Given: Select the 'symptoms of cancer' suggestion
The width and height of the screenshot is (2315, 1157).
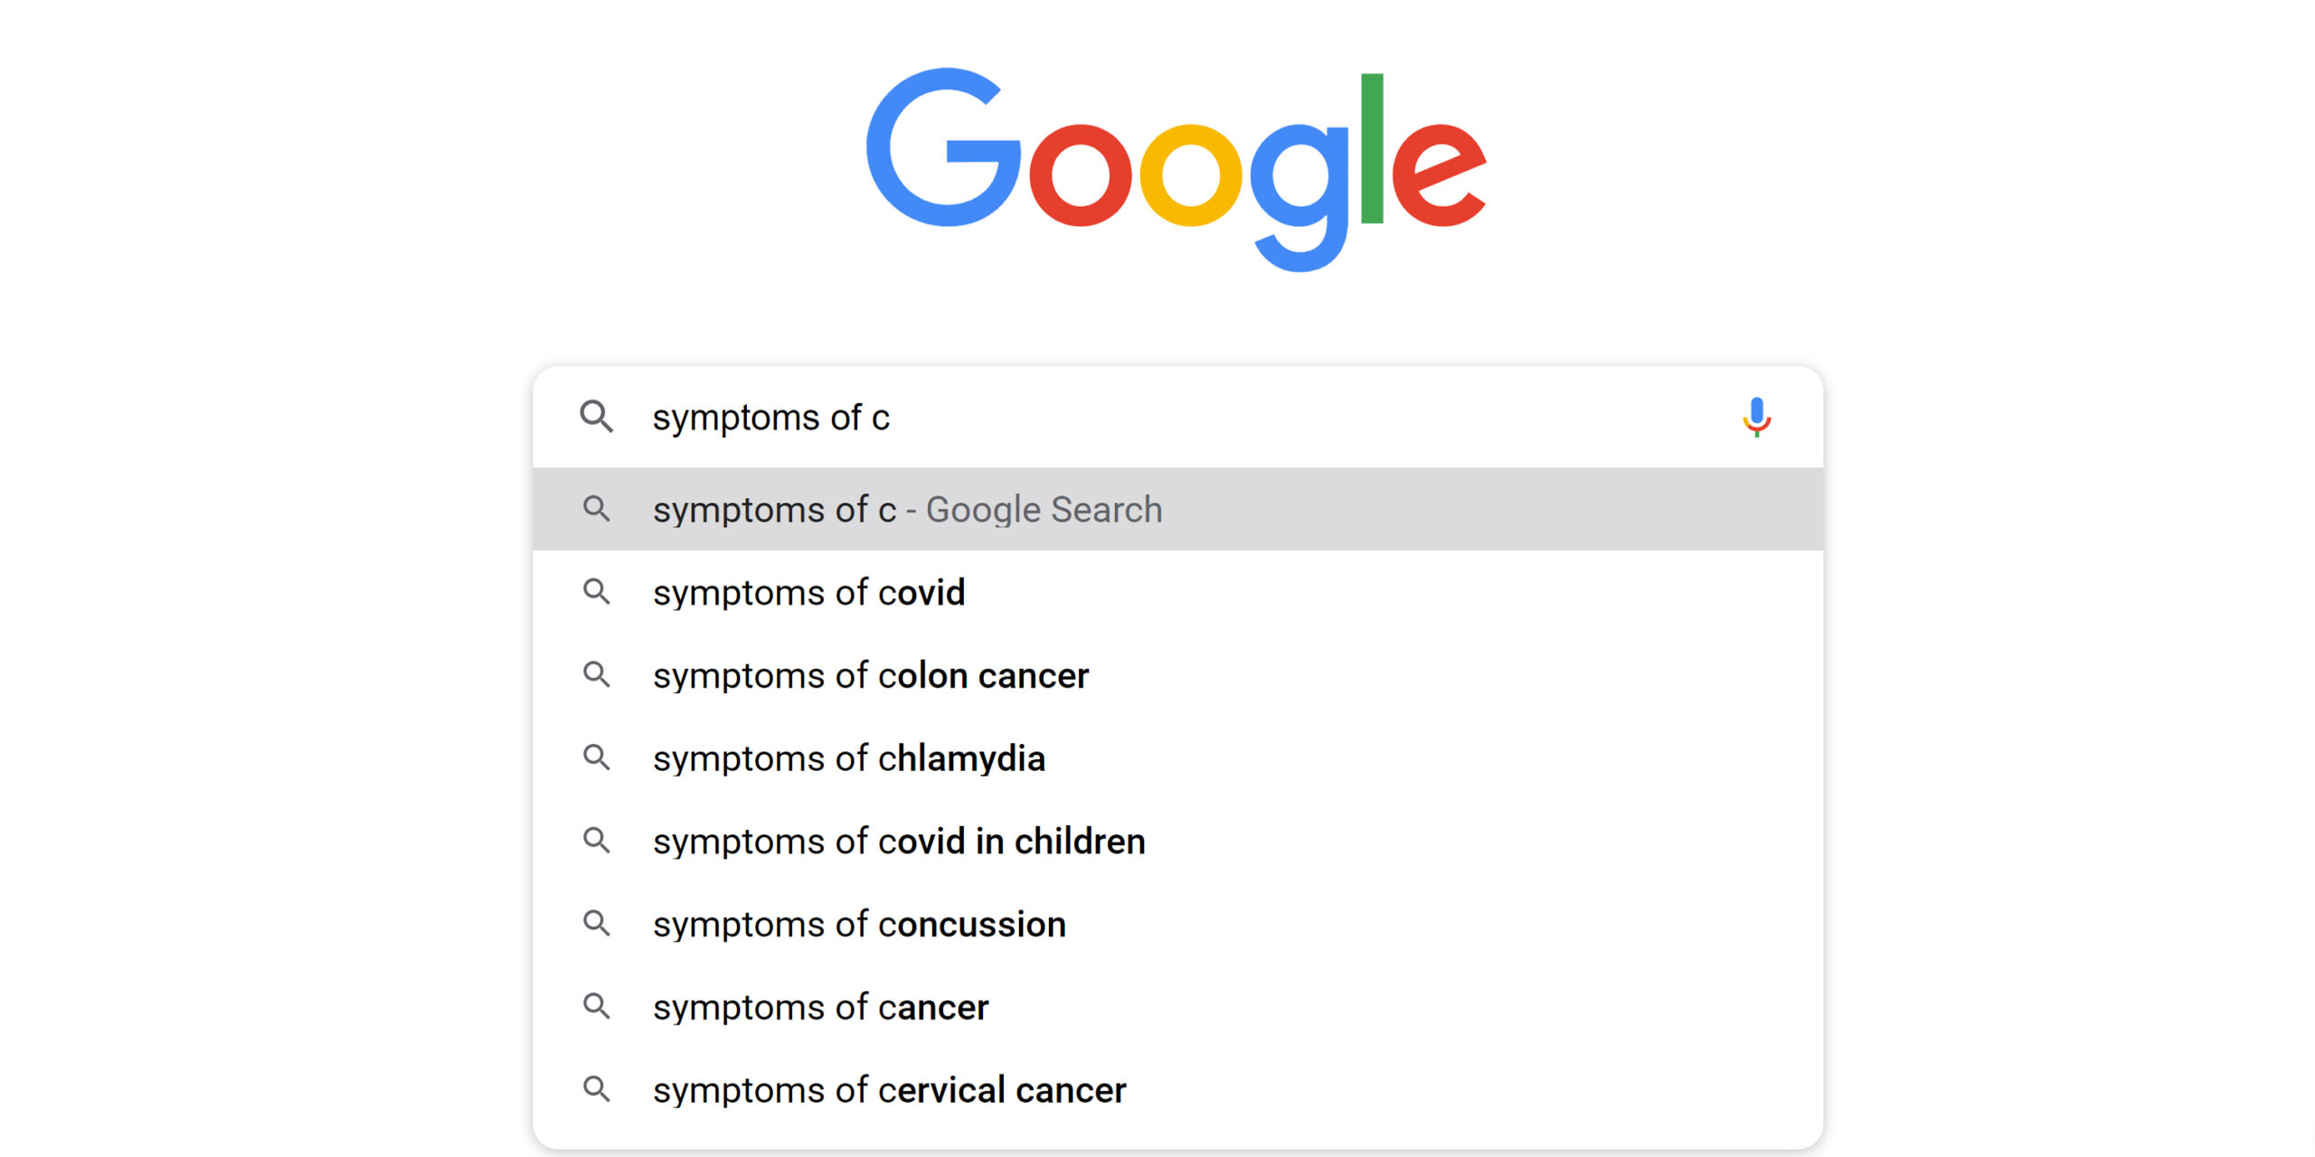Looking at the screenshot, I should click(821, 1007).
